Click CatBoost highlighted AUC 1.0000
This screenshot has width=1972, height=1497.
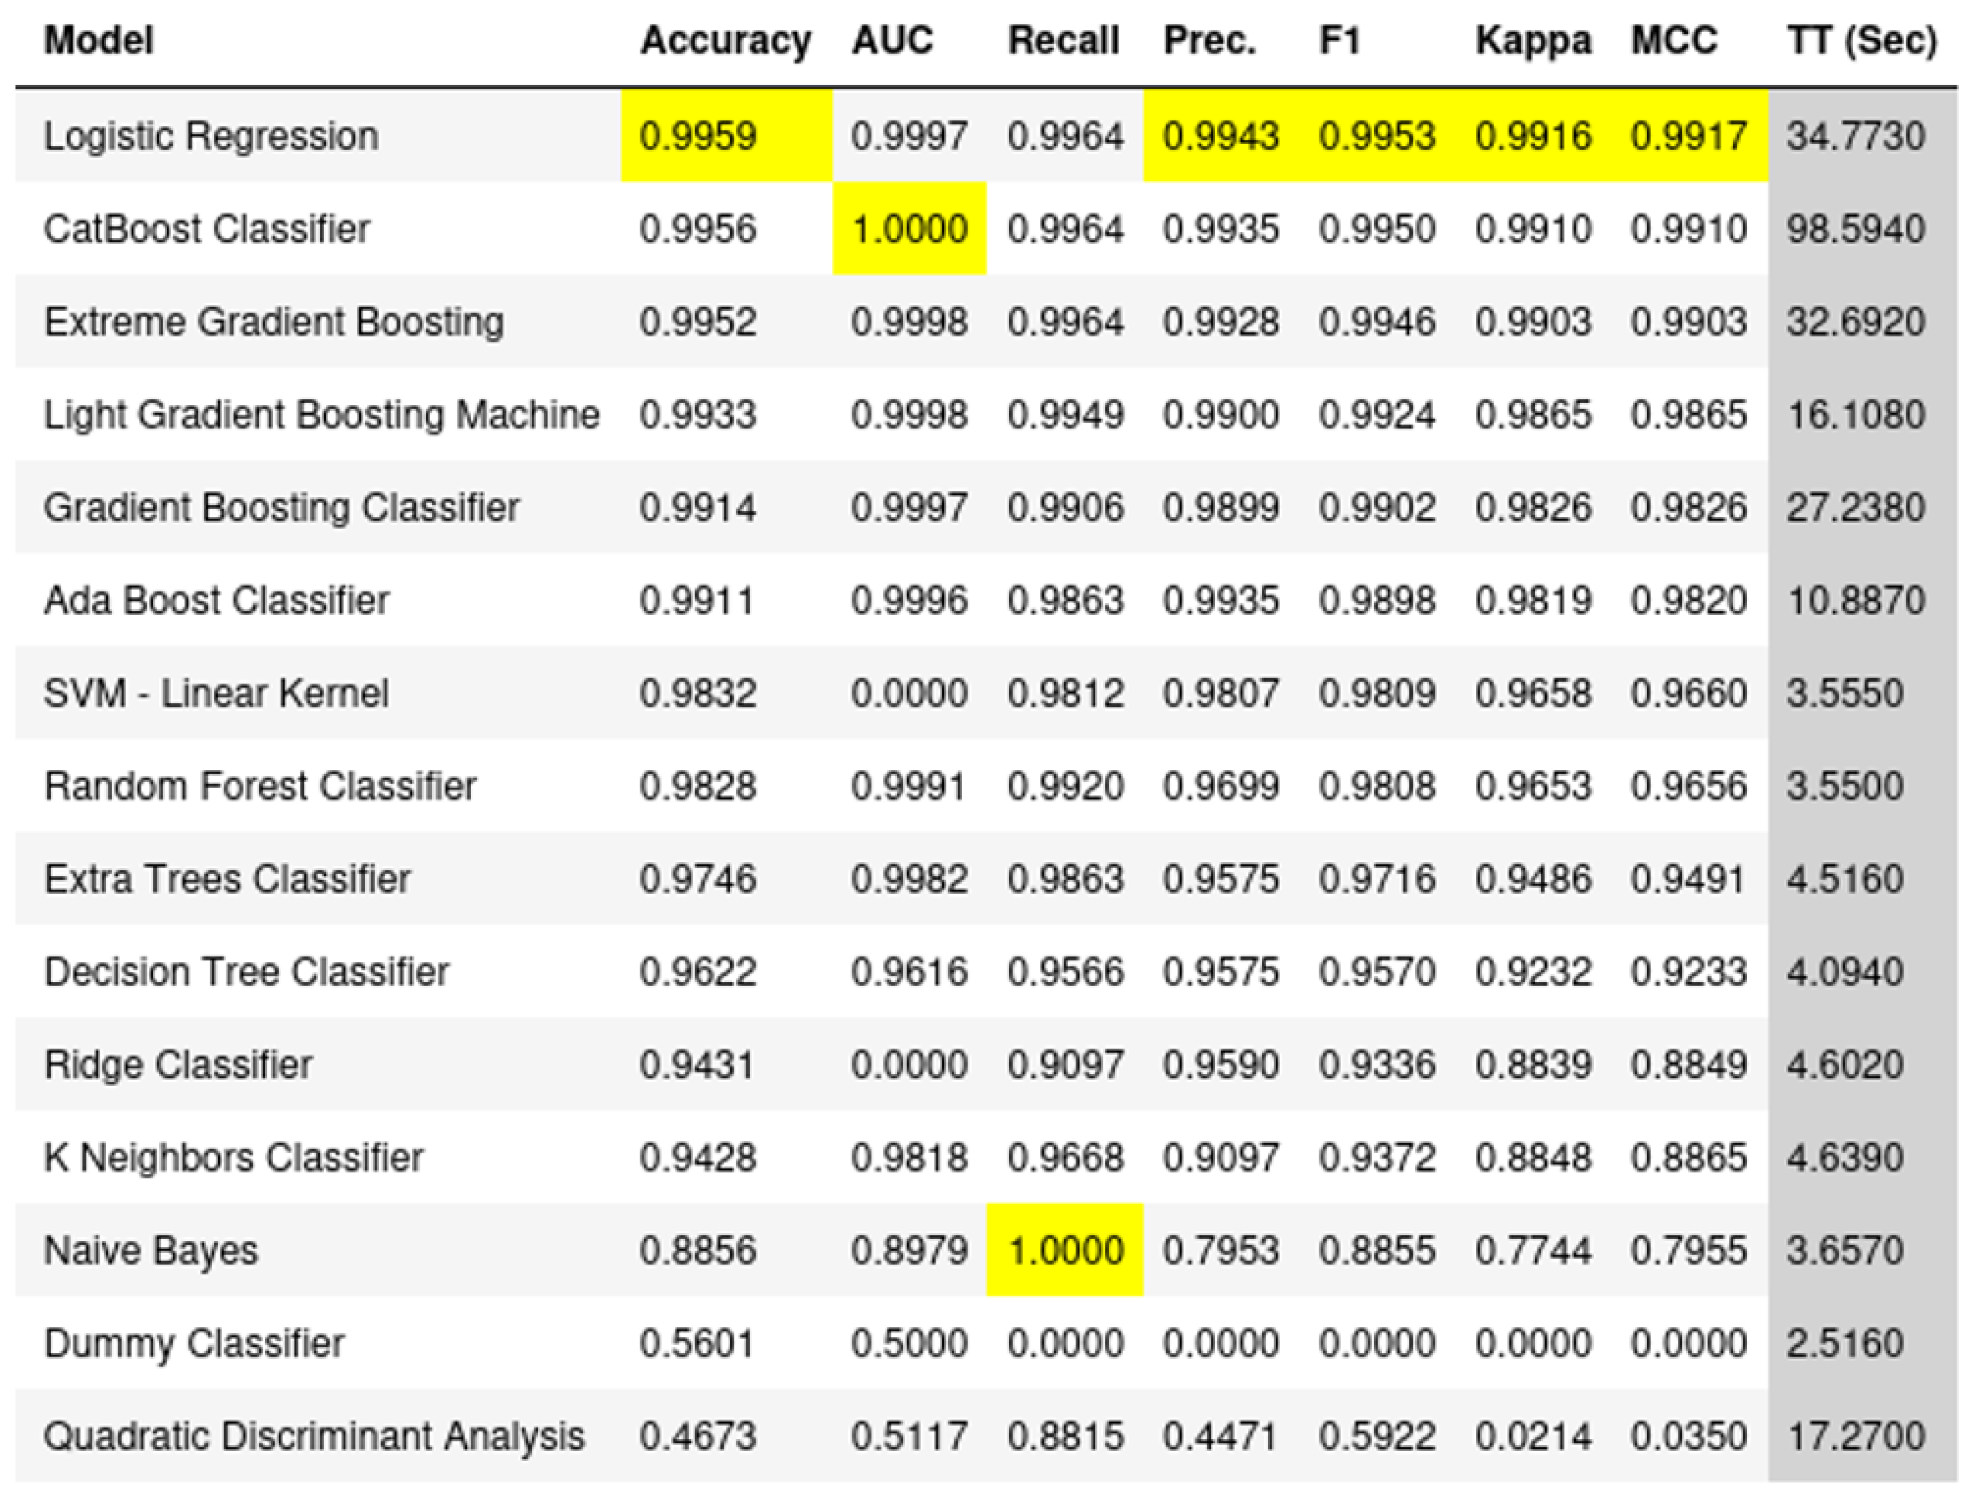(909, 229)
